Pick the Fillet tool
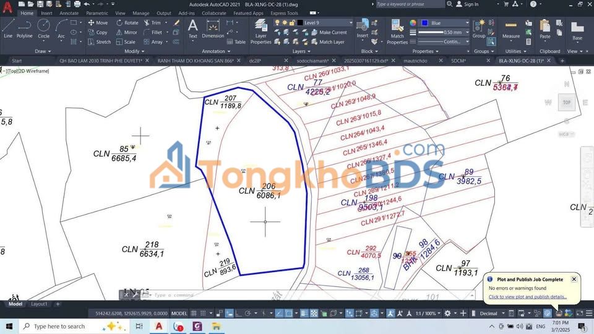594x334 pixels. [153, 33]
